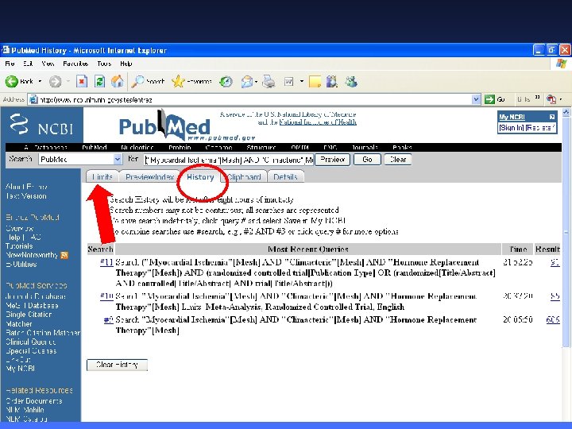Click the RSS feed icon beside New/Noteworthy

(x=64, y=255)
